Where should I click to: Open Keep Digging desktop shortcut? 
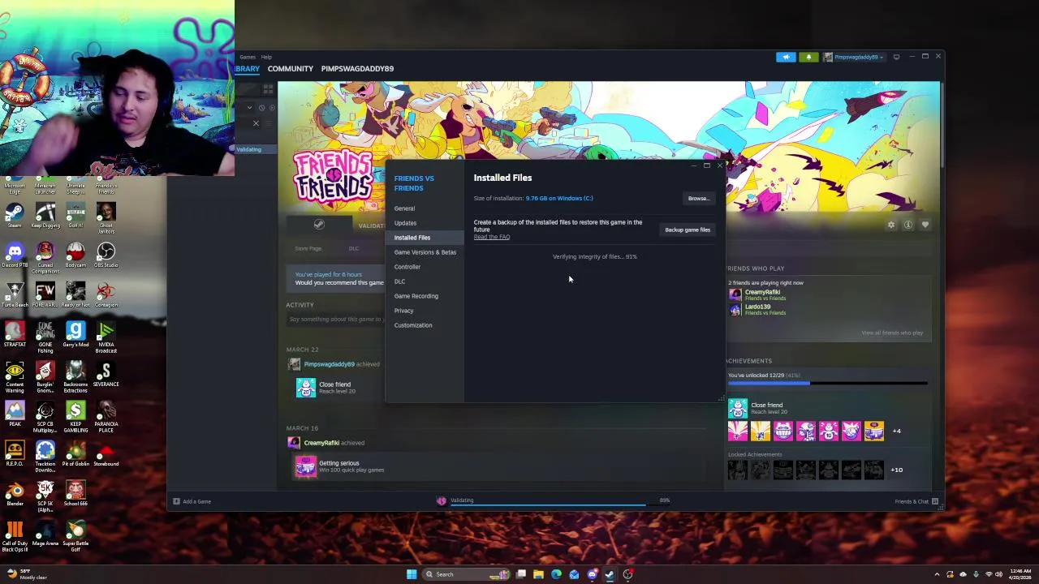tap(45, 215)
